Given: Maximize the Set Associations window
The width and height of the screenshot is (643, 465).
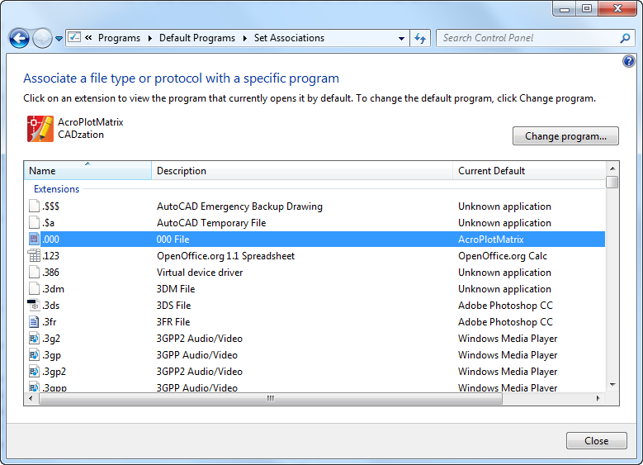Looking at the screenshot, I should pos(587,8).
